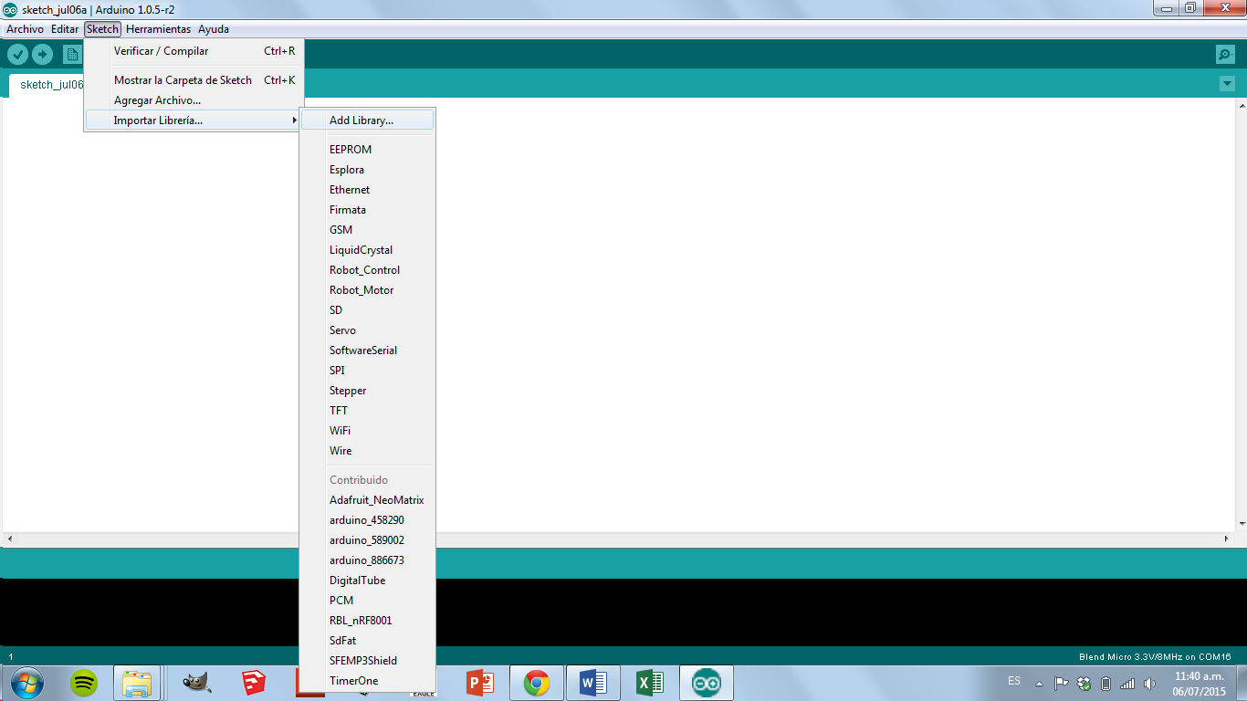Open Spotify from the taskbar
Image resolution: width=1247 pixels, height=701 pixels.
(x=85, y=683)
